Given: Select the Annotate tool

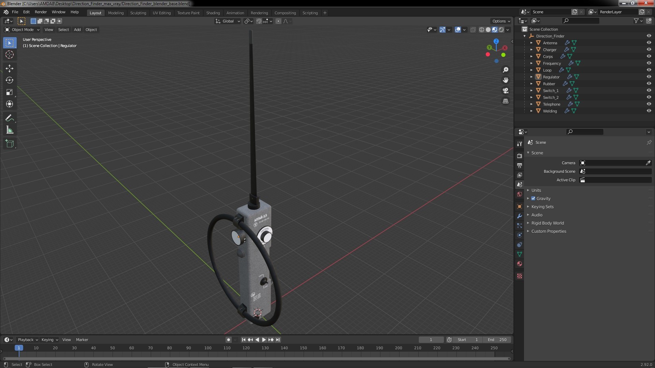Looking at the screenshot, I should coord(10,118).
